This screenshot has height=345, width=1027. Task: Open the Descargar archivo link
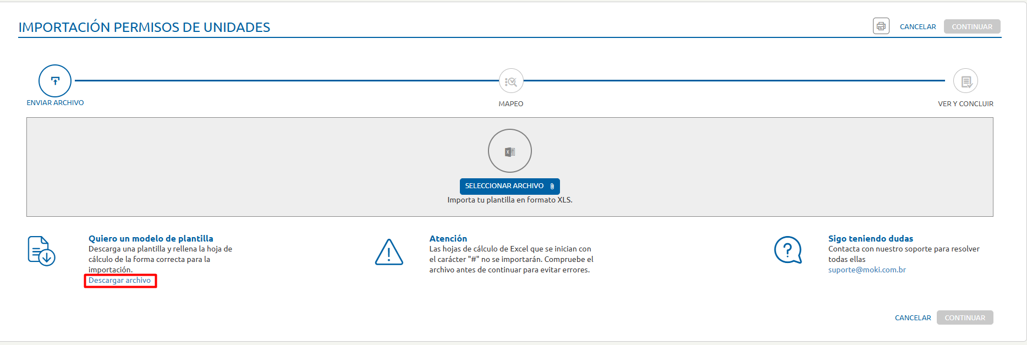click(x=119, y=281)
